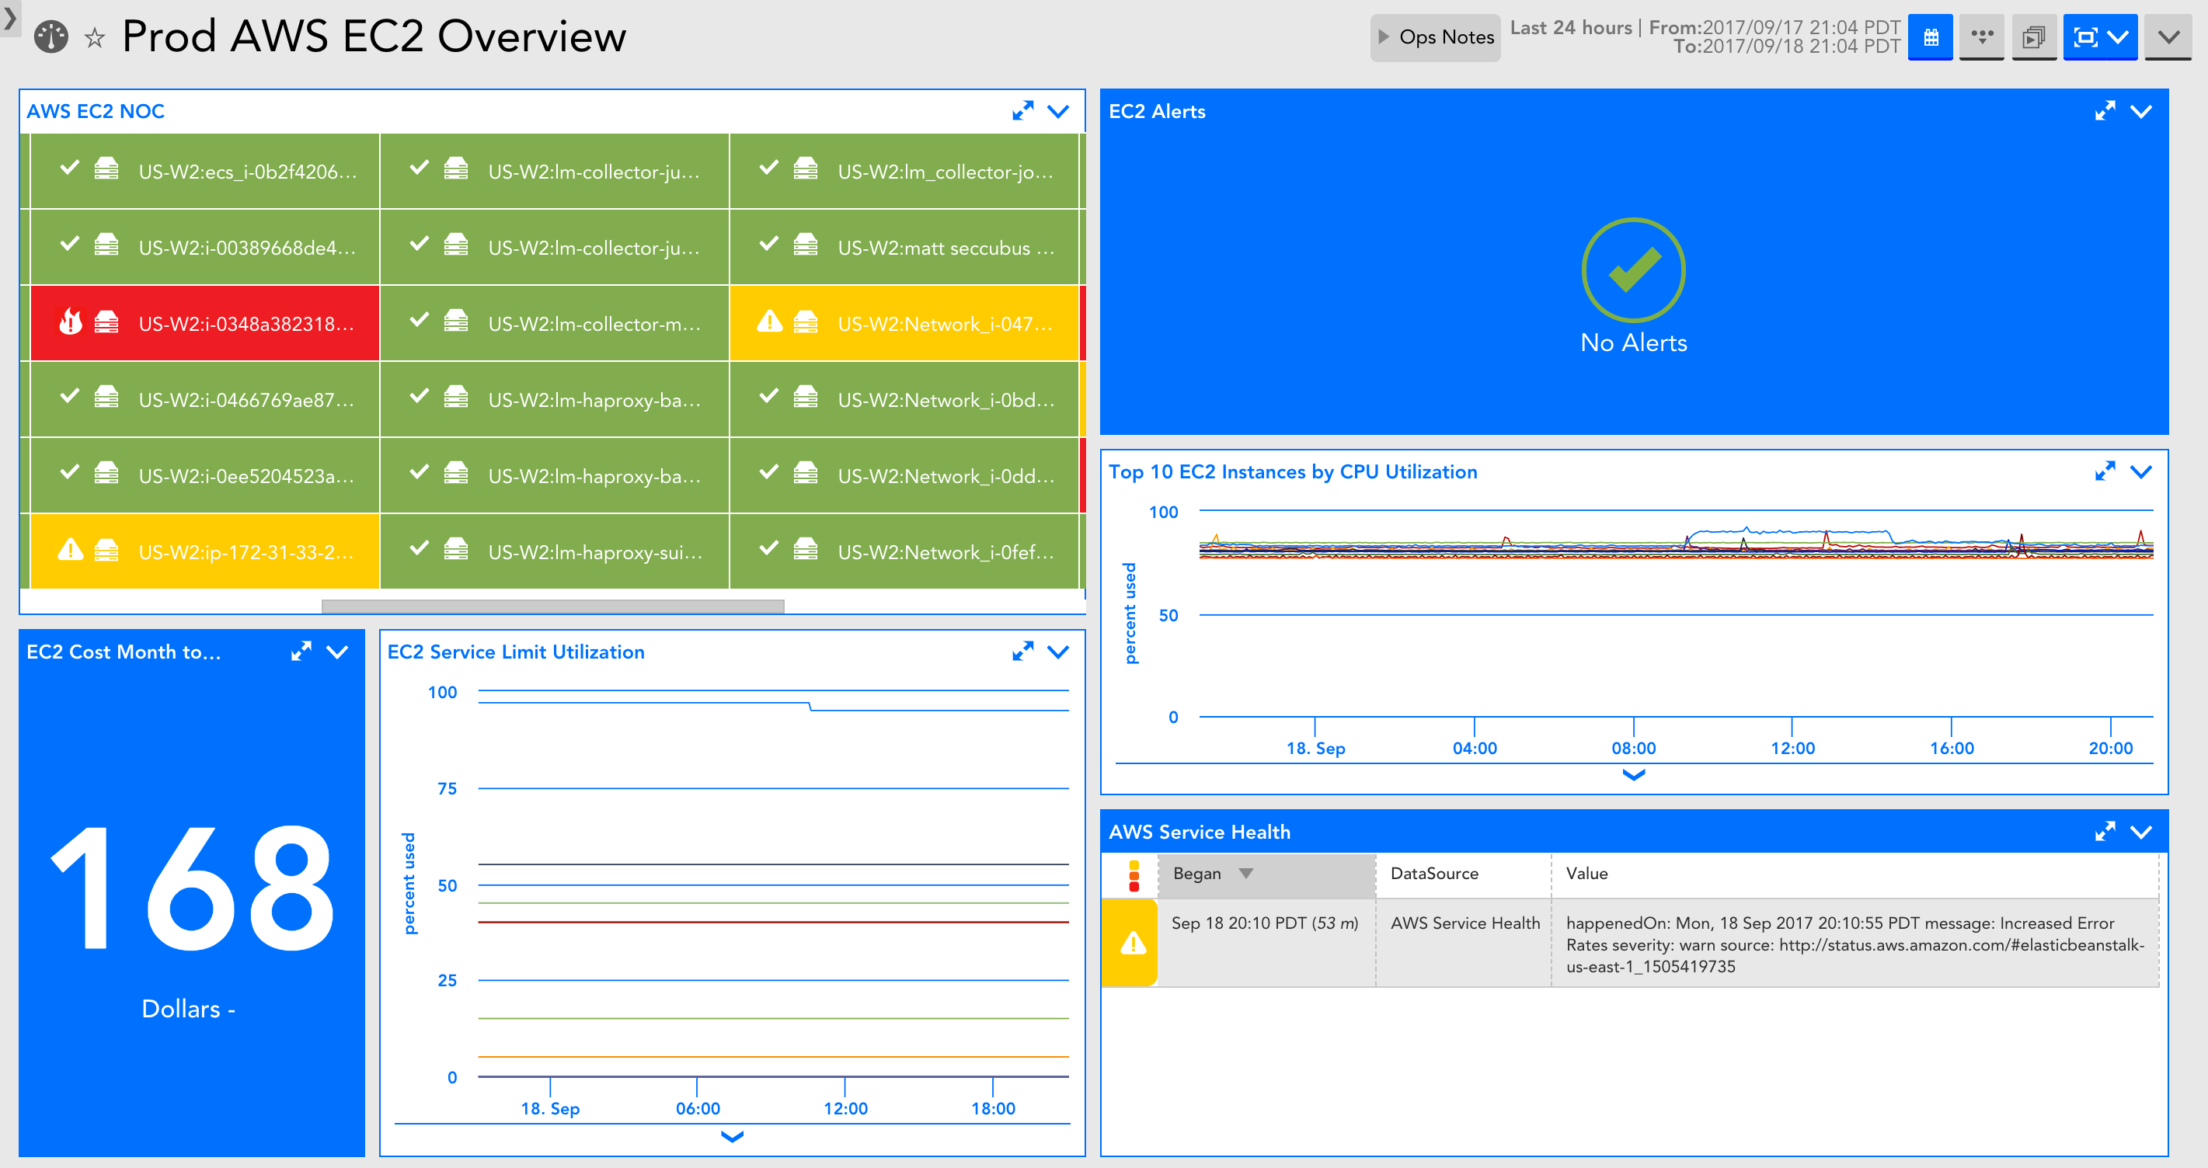Click server icon on i-00389668de4 tile
The width and height of the screenshot is (2208, 1168).
click(x=106, y=244)
